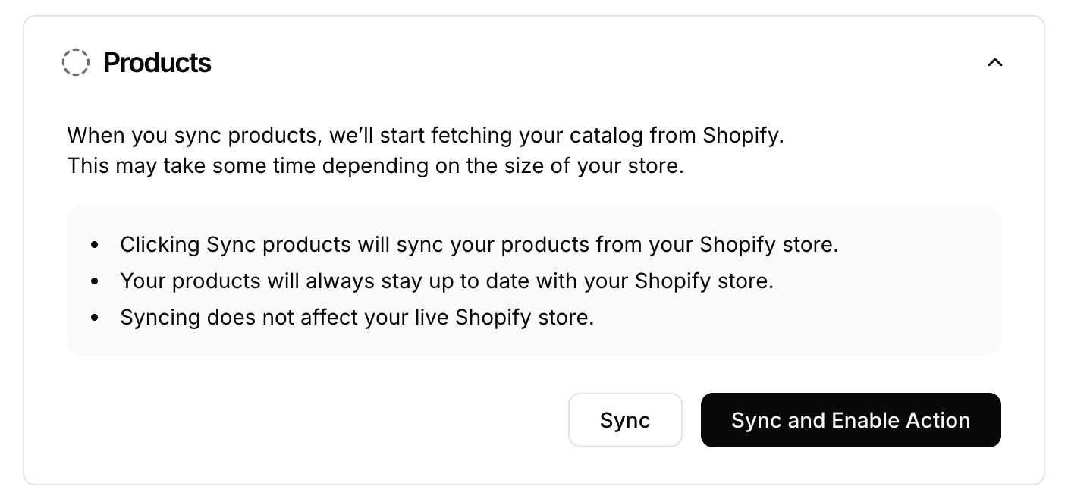Select the text about fetching your catalog
This screenshot has width=1068, height=502.
point(426,135)
